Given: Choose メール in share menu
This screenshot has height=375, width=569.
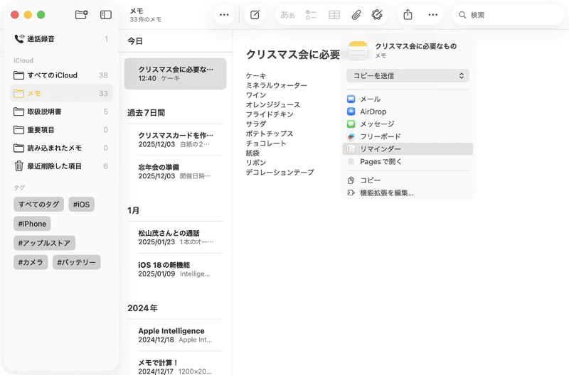Looking at the screenshot, I should pyautogui.click(x=408, y=99).
